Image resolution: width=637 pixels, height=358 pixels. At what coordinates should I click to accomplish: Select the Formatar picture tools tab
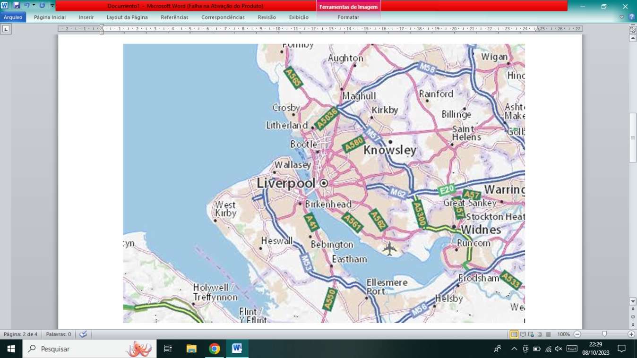tap(348, 17)
